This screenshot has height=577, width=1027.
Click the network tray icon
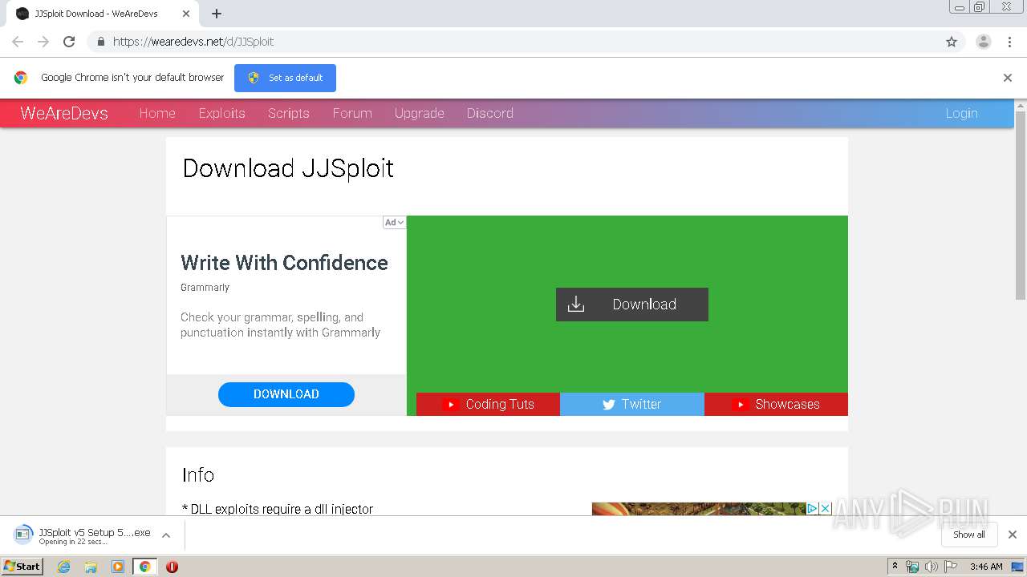coord(912,567)
